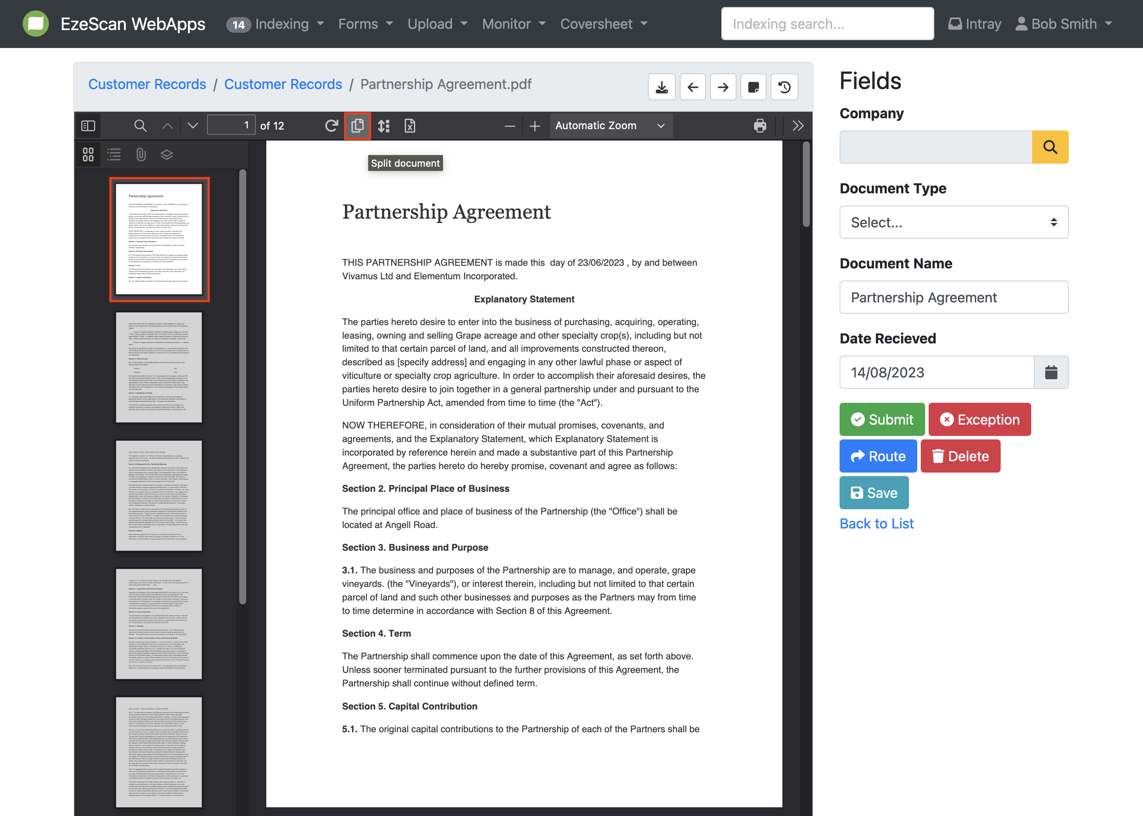This screenshot has height=816, width=1143.
Task: Follow the Back to List link
Action: pyautogui.click(x=876, y=524)
